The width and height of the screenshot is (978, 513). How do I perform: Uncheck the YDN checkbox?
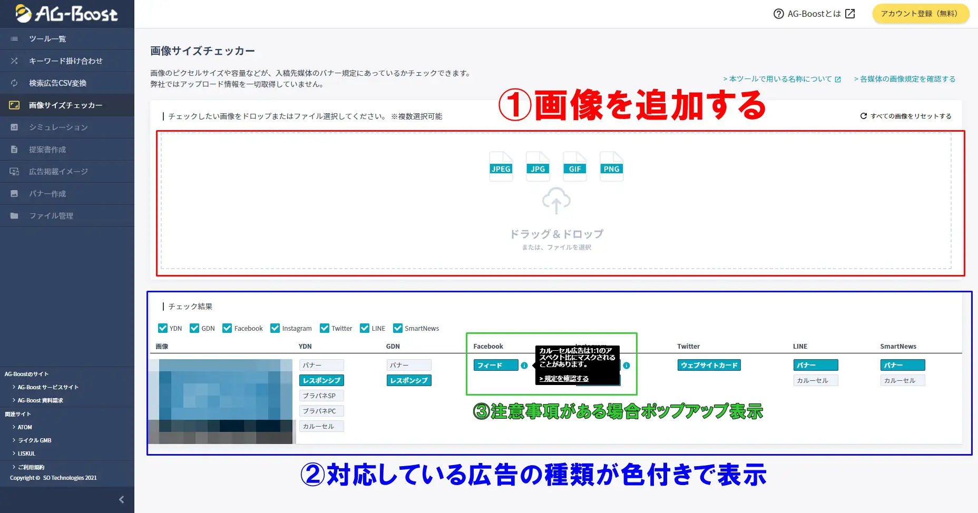point(163,328)
